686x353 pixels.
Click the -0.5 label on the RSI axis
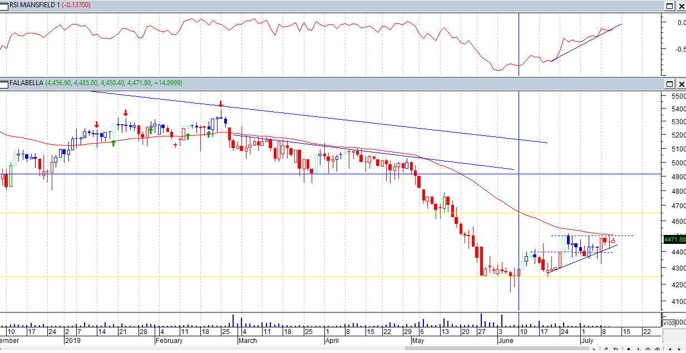680,50
